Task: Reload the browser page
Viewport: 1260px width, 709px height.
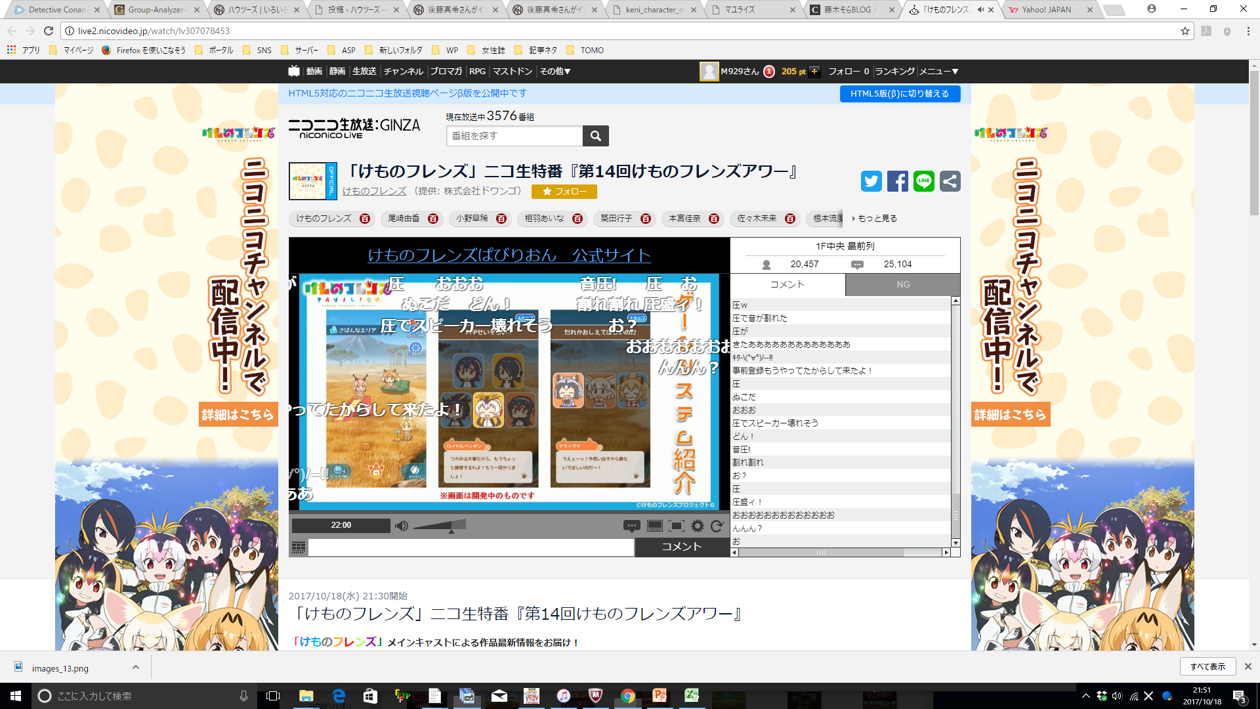Action: tap(49, 31)
